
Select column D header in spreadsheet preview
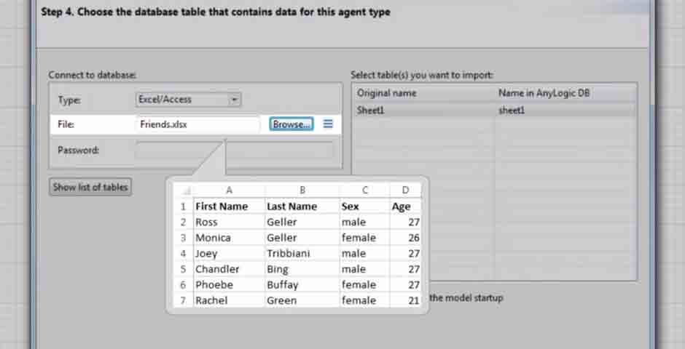(405, 190)
